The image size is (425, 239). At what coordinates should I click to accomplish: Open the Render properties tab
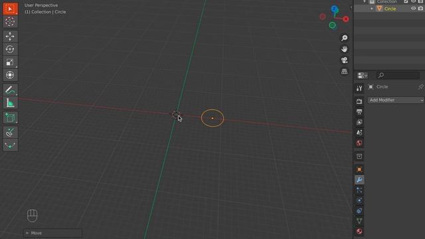359,102
